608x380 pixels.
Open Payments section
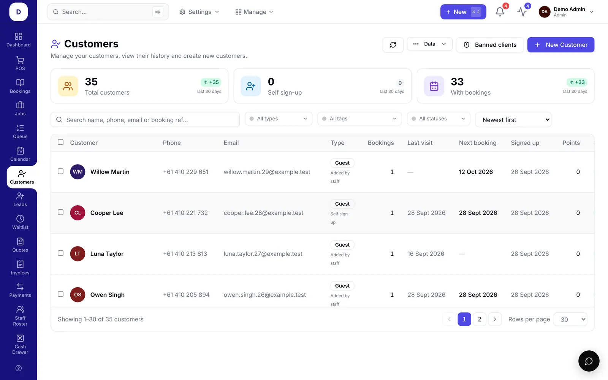coord(20,290)
